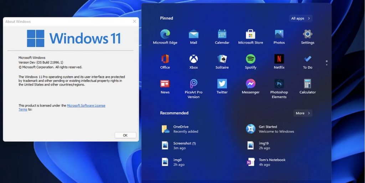
Task: Click the 'Recommended' section heading
Action: click(174, 113)
